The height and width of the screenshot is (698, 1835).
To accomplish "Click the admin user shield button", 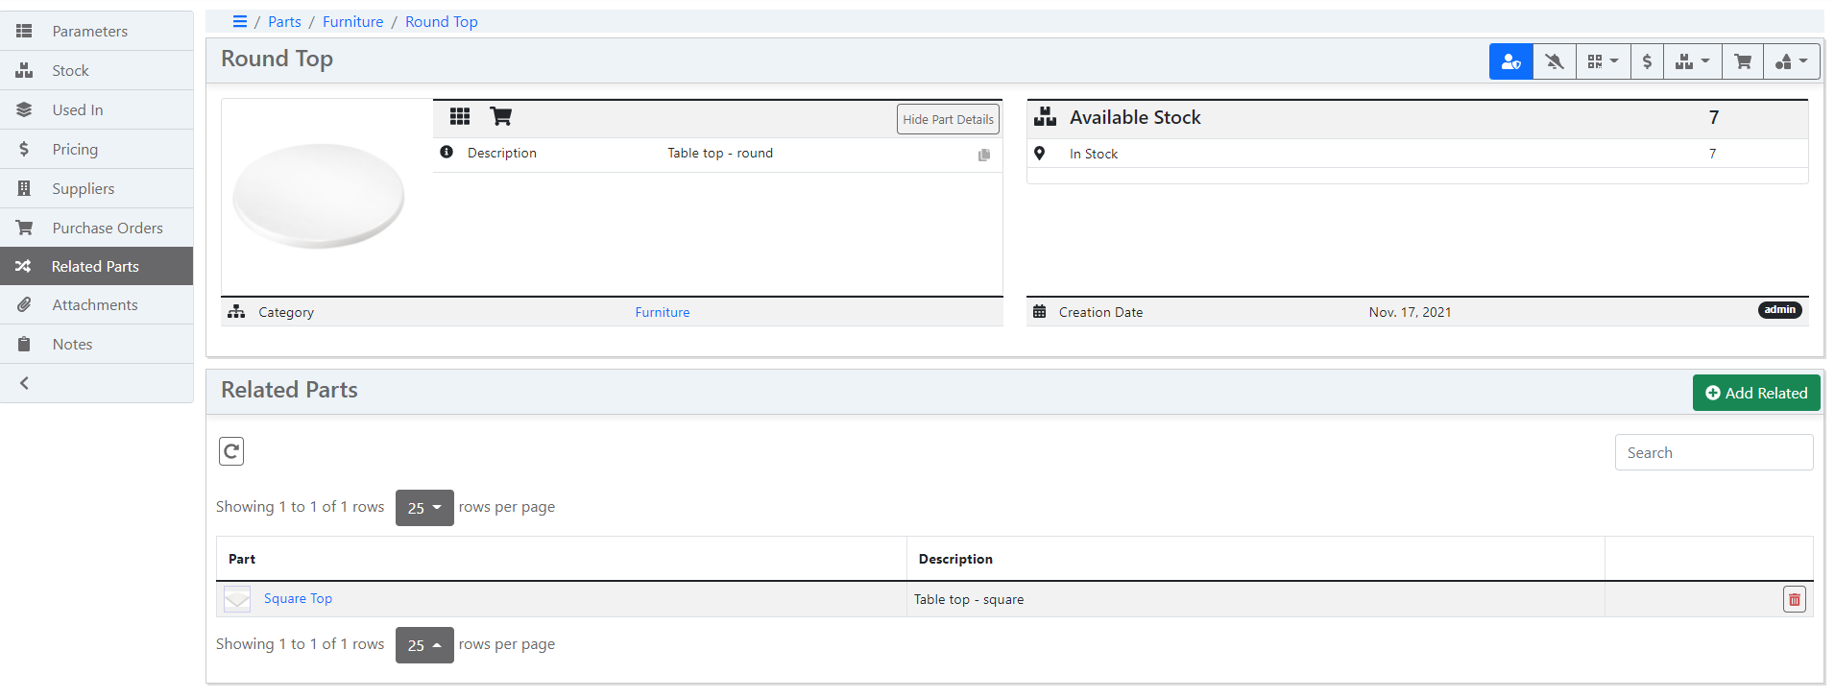I will pyautogui.click(x=1510, y=62).
